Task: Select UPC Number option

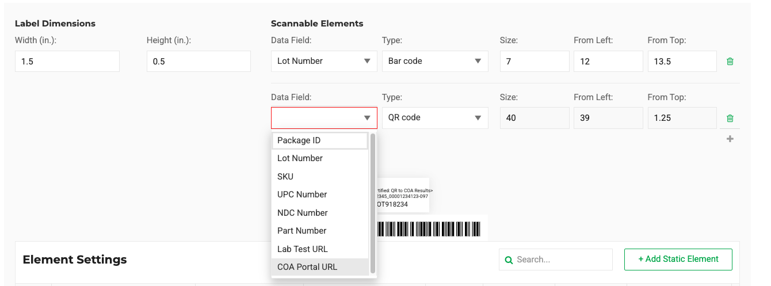Action: 320,195
